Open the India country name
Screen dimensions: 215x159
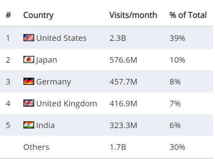click(x=45, y=125)
